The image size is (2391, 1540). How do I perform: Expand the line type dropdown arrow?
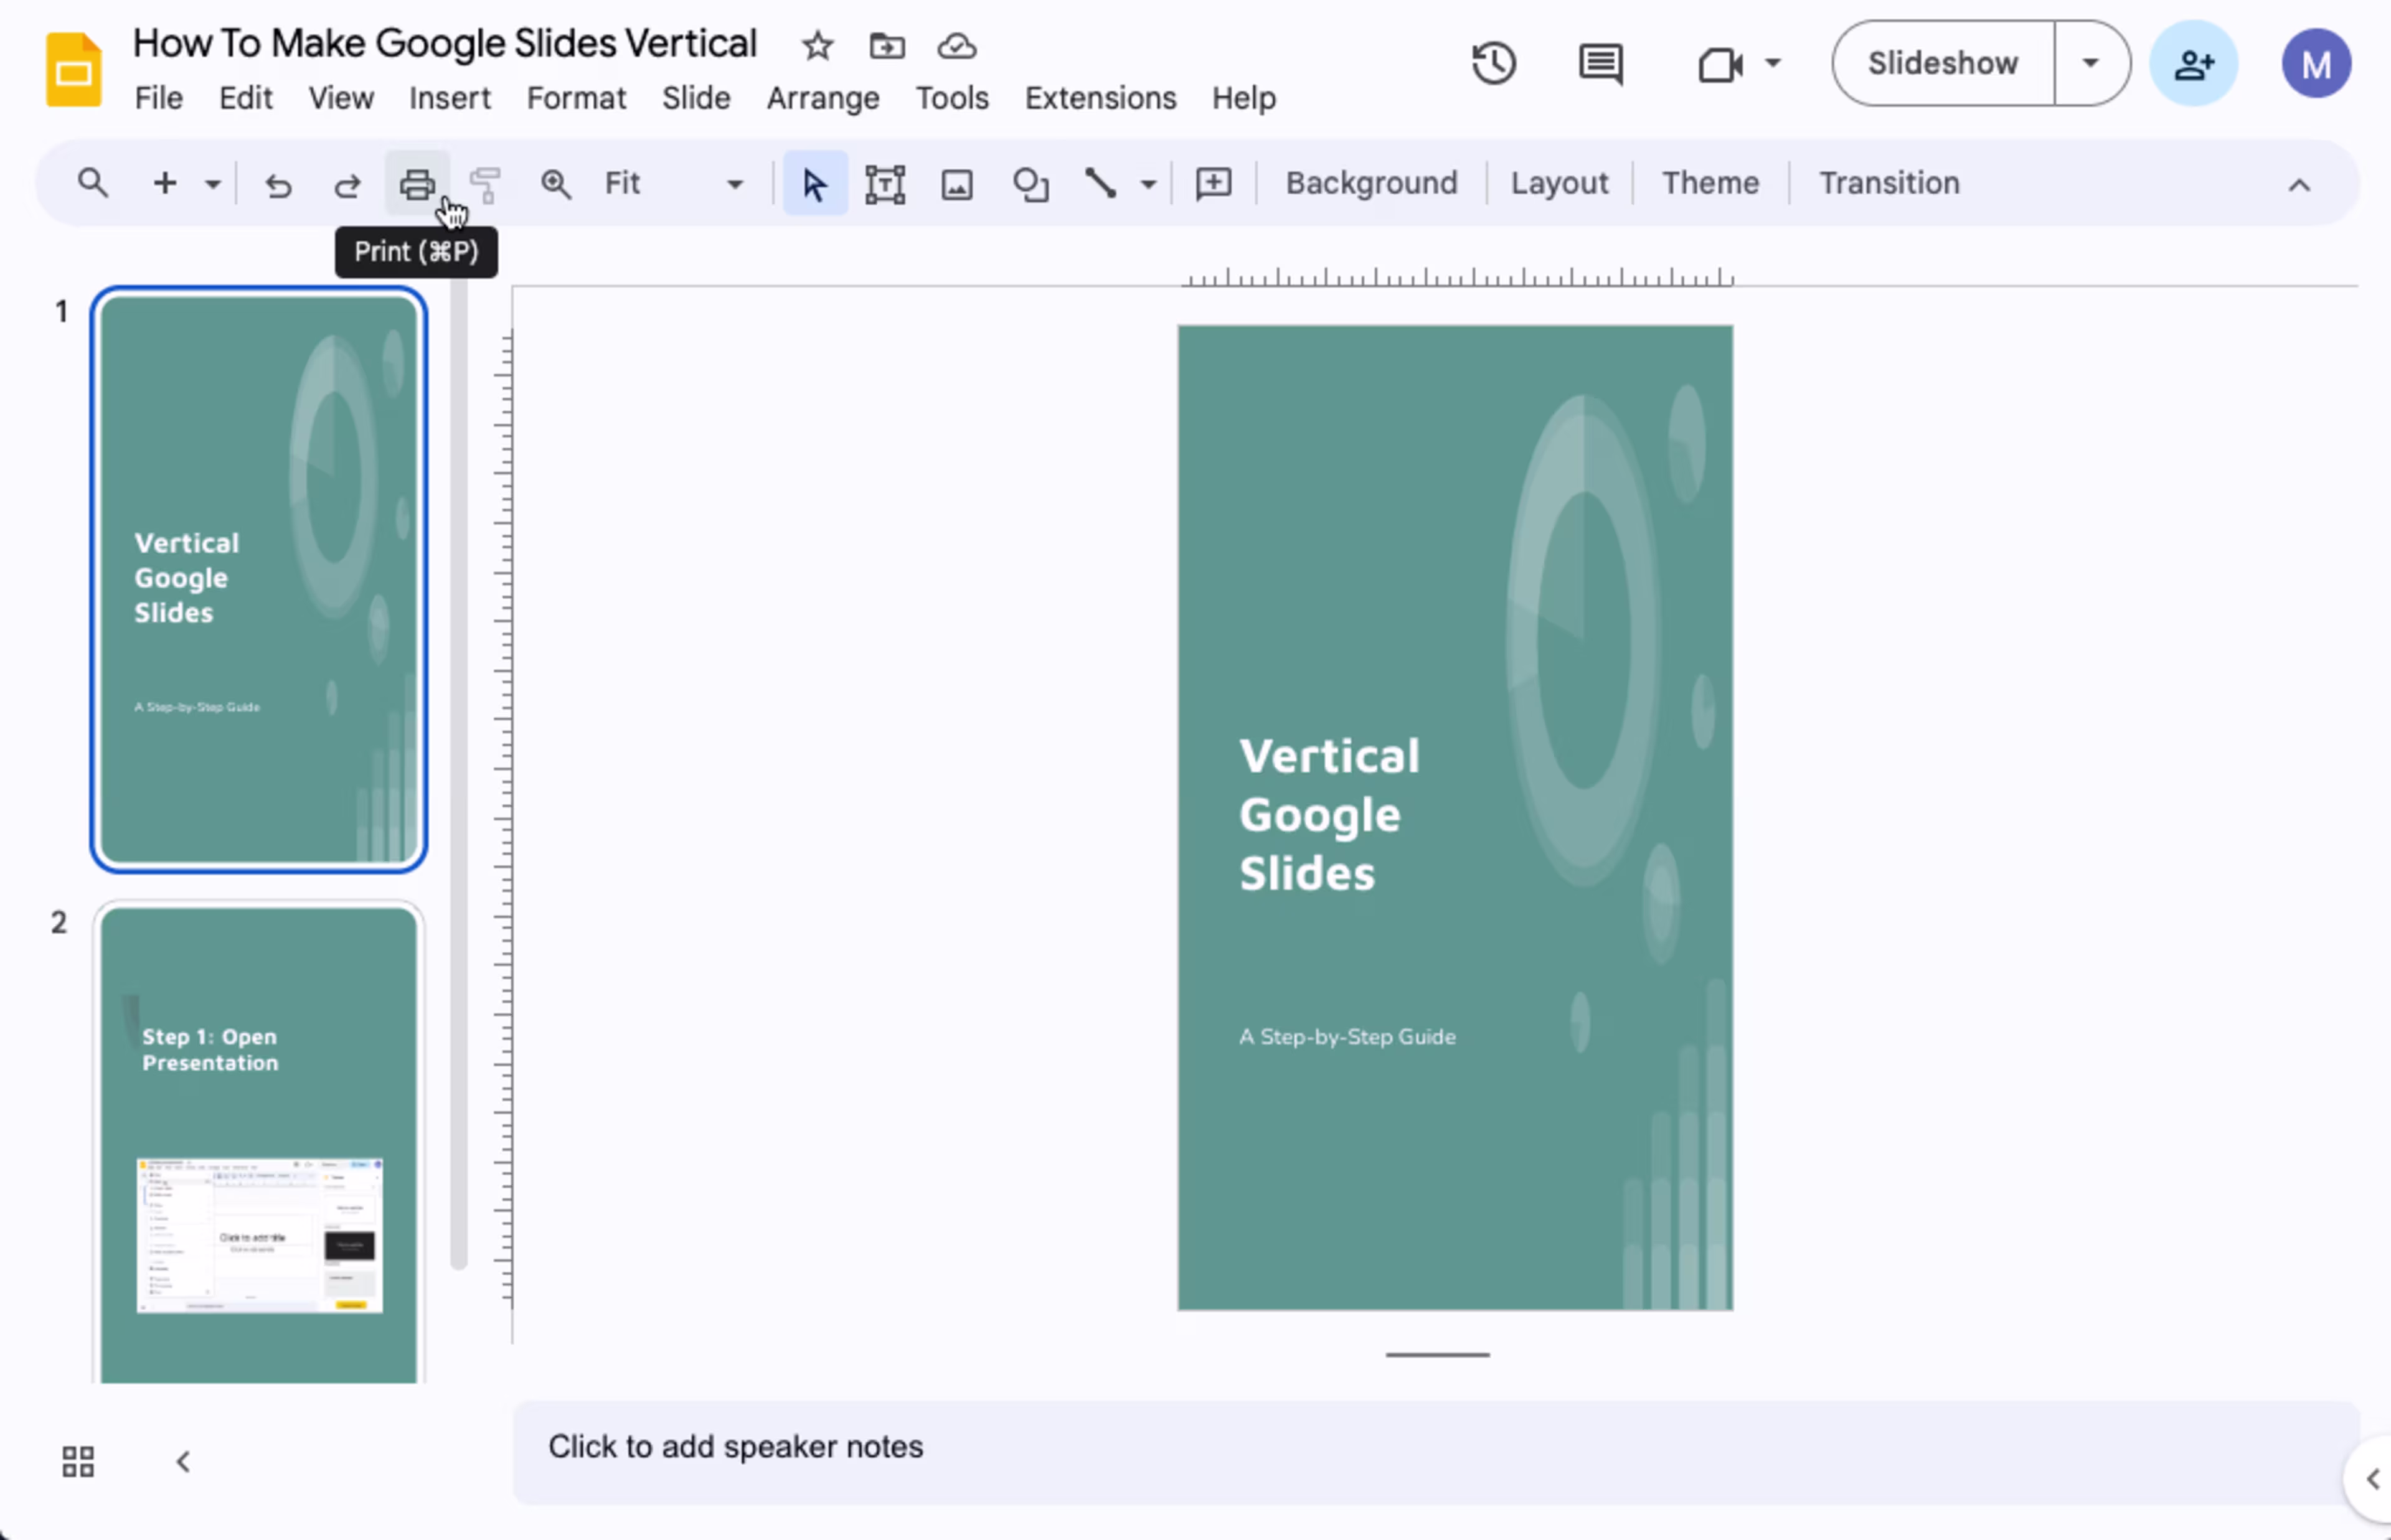pos(1148,184)
